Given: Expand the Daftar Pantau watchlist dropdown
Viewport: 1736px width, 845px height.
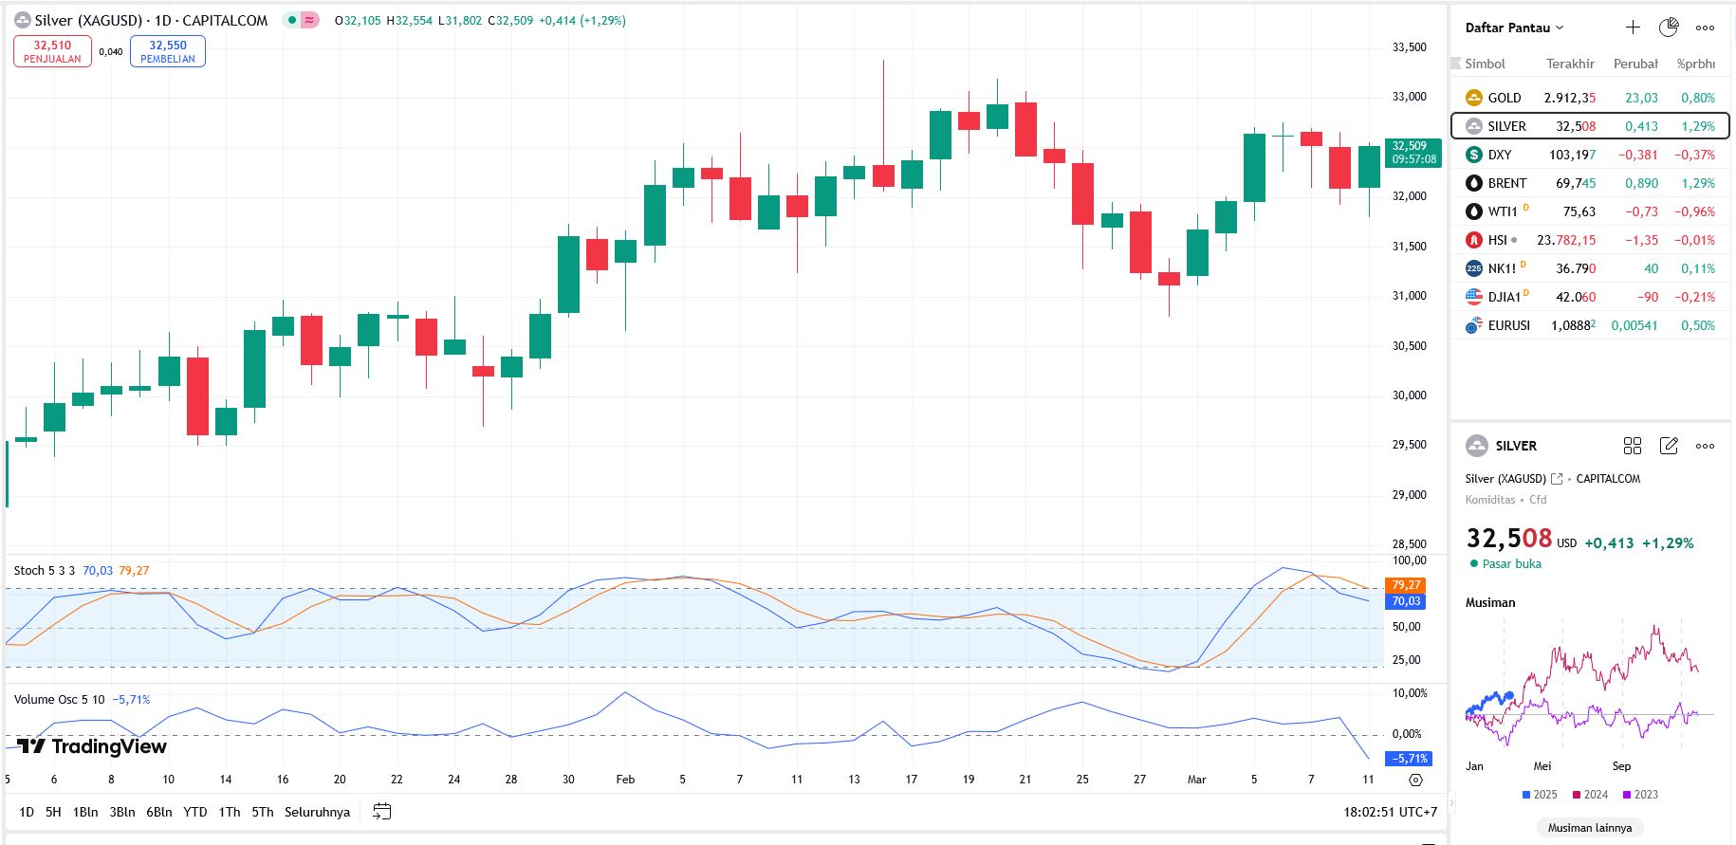Looking at the screenshot, I should 1514,28.
